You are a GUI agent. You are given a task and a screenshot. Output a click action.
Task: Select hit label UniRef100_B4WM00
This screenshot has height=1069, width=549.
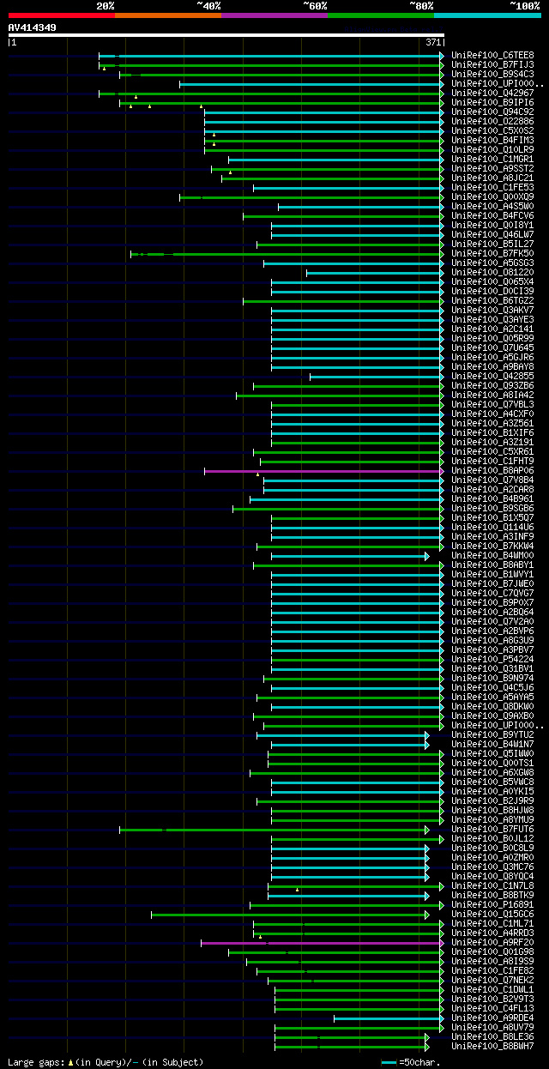point(492,555)
